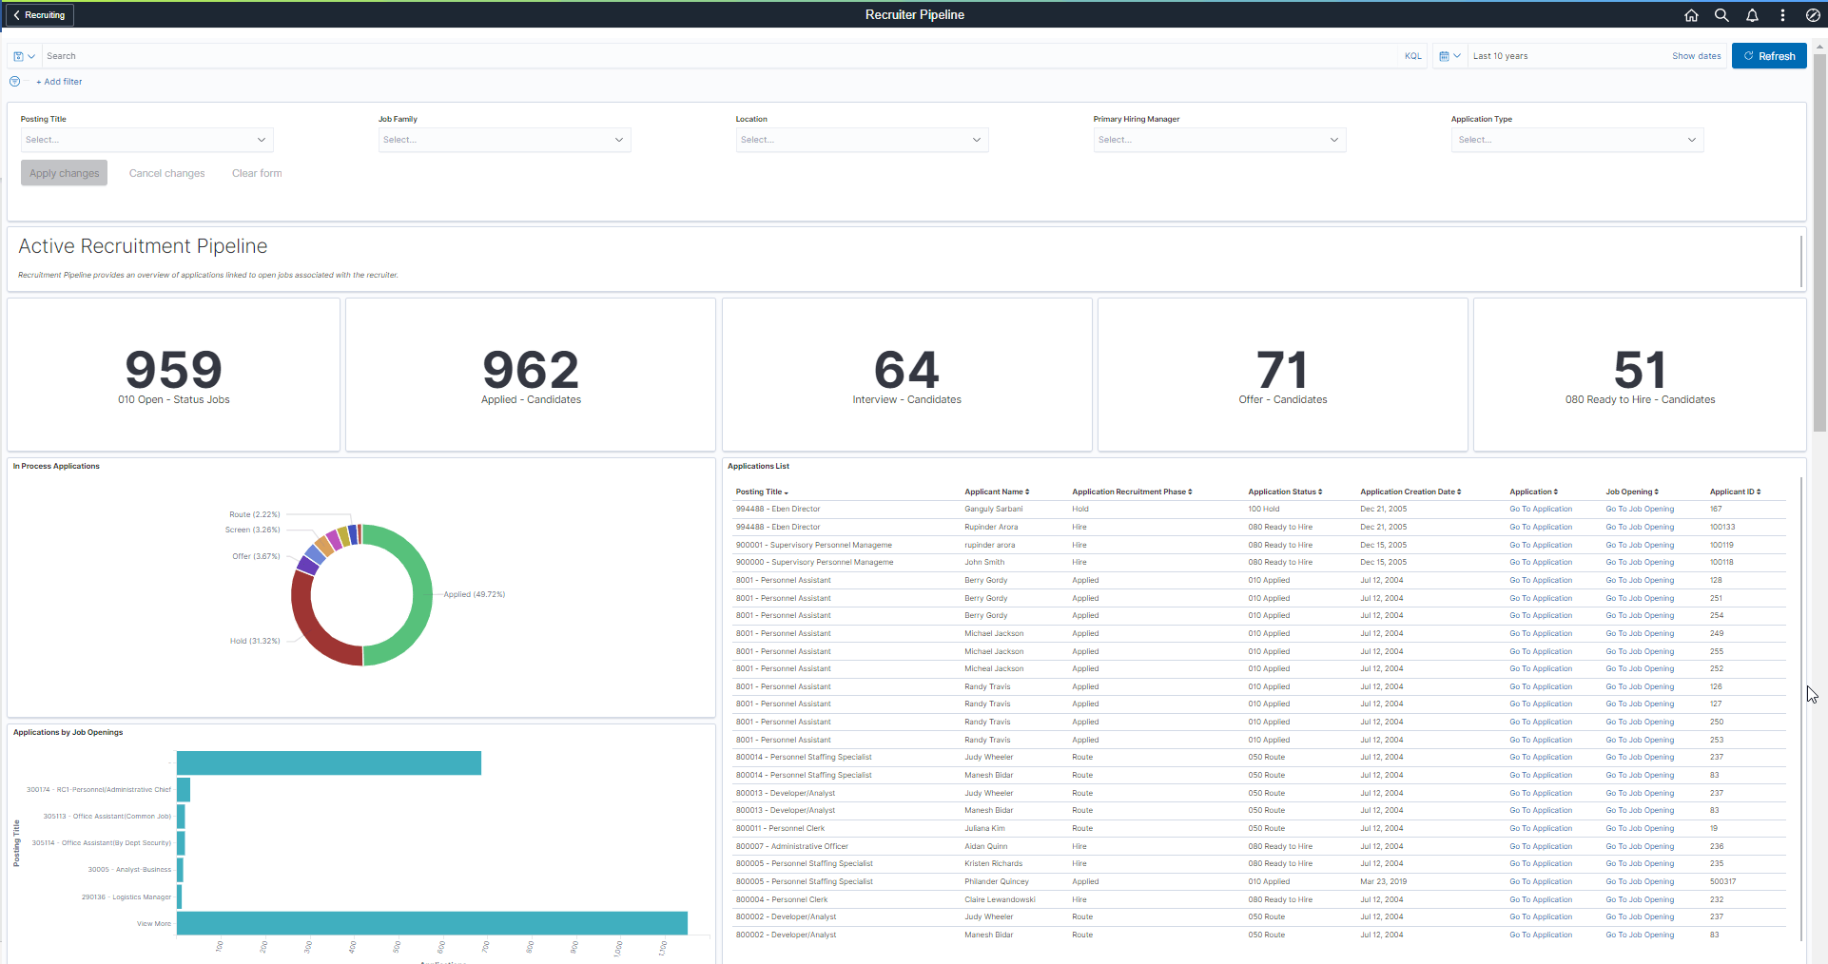Sort the table by Applicant Name column
Viewport: 1828px width, 964px height.
click(x=996, y=492)
